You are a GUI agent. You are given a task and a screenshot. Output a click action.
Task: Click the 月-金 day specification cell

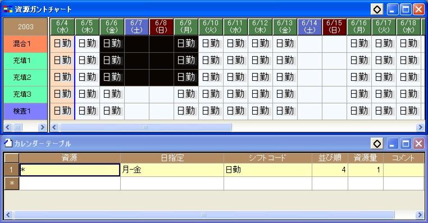[x=172, y=170]
